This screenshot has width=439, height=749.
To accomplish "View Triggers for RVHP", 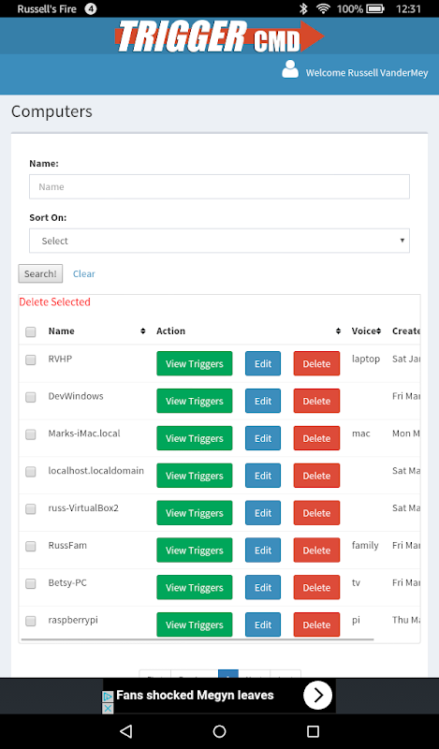I will pos(195,363).
